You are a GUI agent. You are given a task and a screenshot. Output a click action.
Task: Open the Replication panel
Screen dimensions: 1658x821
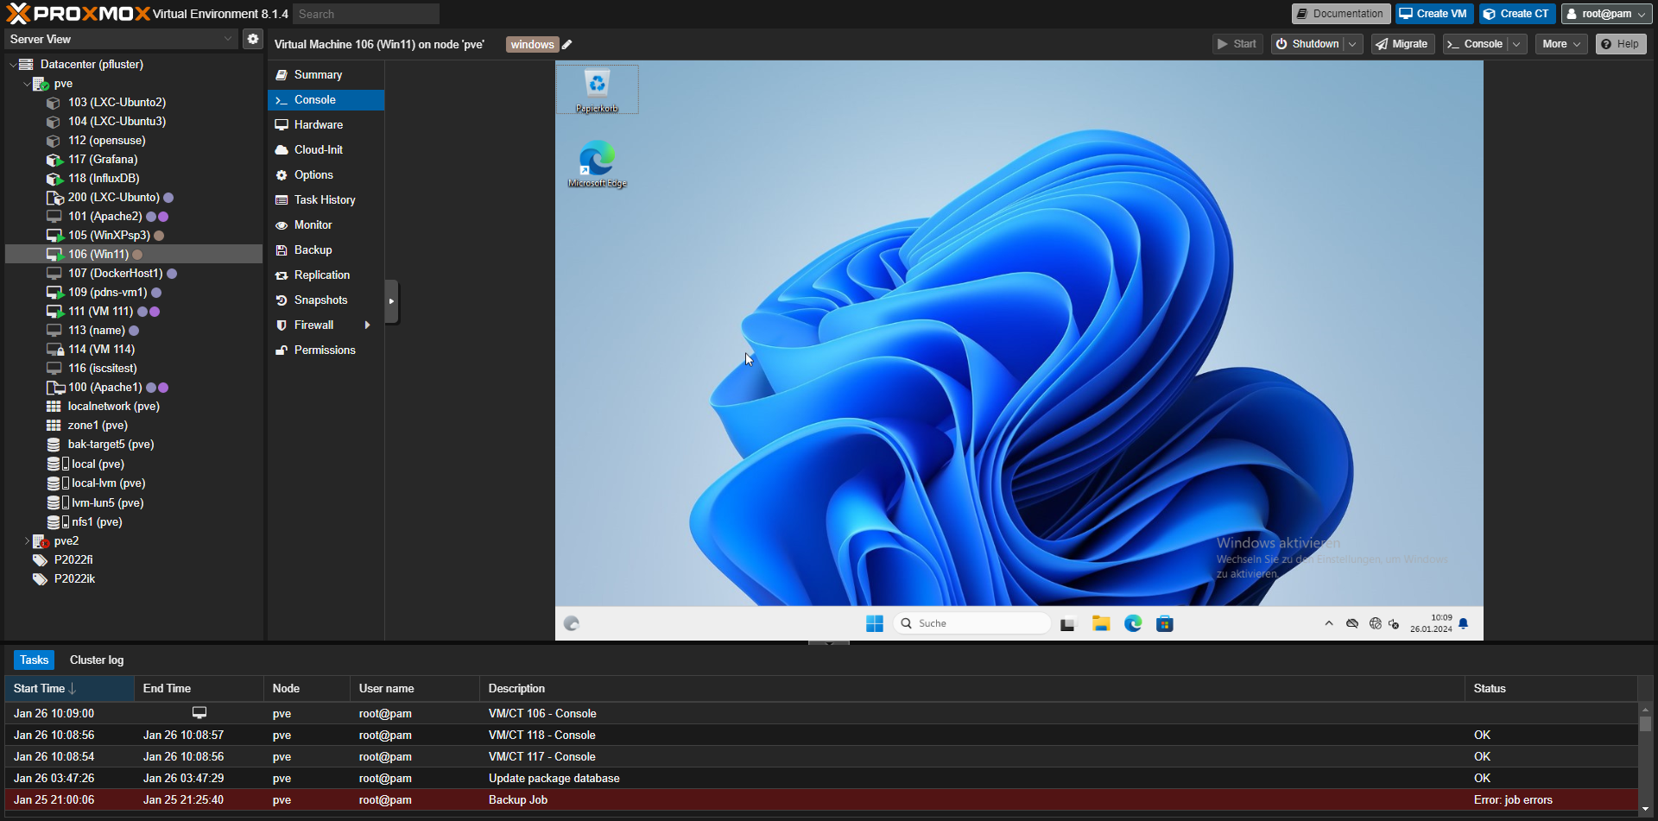[326, 275]
